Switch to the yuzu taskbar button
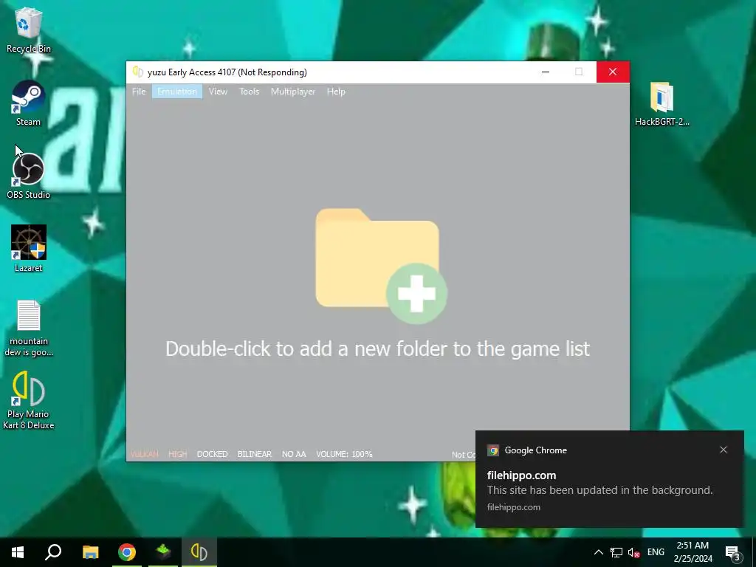The image size is (756, 567). tap(199, 552)
